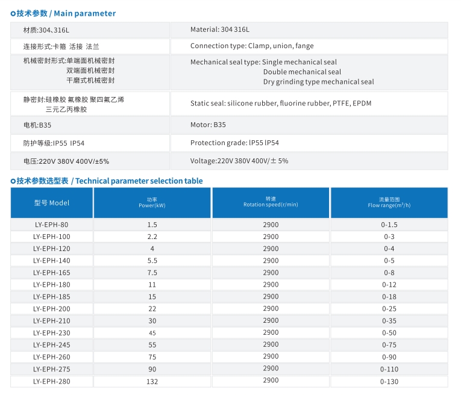Click the circle bullet beside Main parameter heading

13,13
